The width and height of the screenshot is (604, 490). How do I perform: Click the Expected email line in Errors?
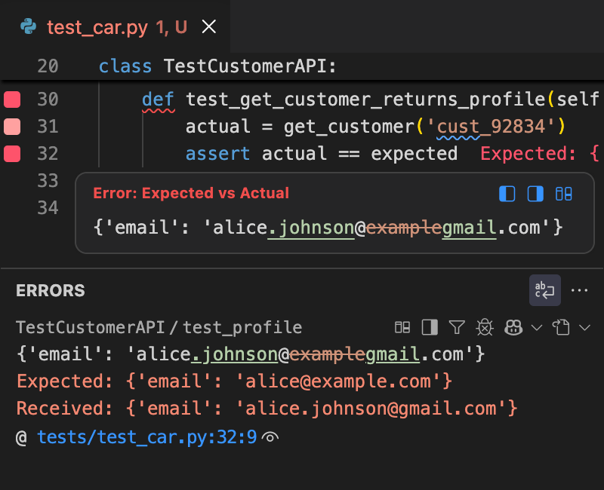(x=234, y=381)
